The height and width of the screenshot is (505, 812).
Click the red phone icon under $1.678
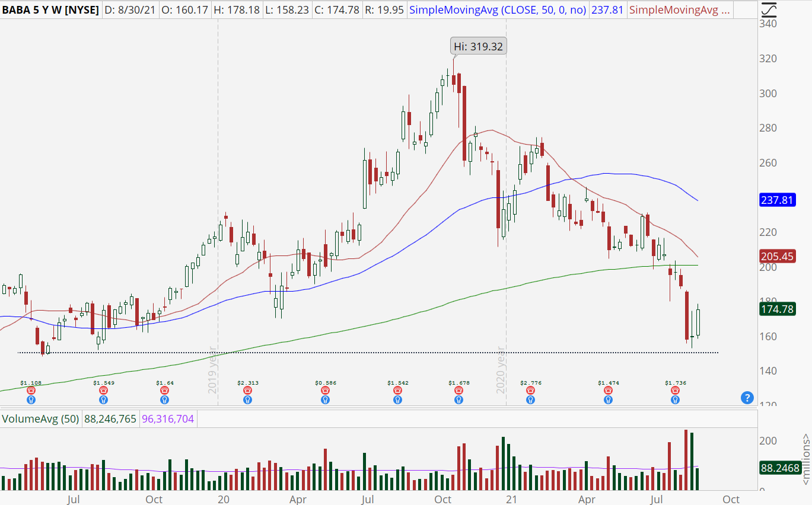458,391
